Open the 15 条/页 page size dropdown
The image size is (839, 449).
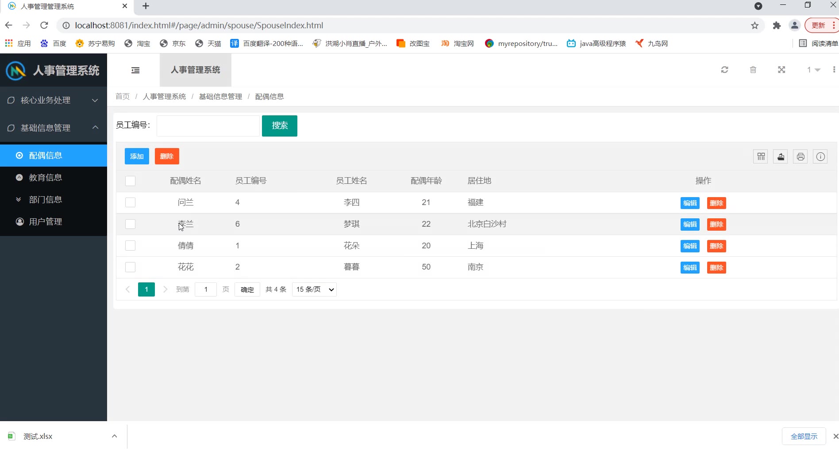(x=314, y=289)
